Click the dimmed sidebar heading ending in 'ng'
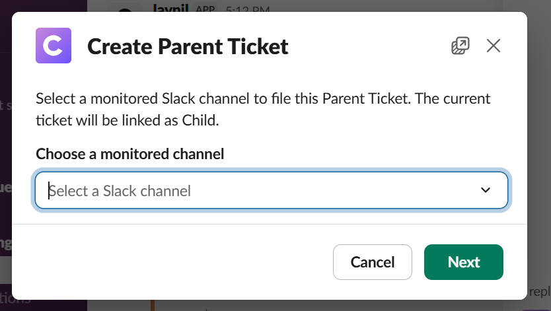The width and height of the screenshot is (551, 311). (x=5, y=242)
